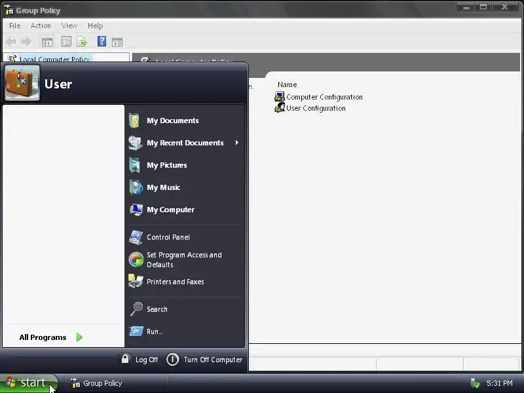Image resolution: width=524 pixels, height=393 pixels.
Task: Click the Start button
Action: (x=29, y=383)
